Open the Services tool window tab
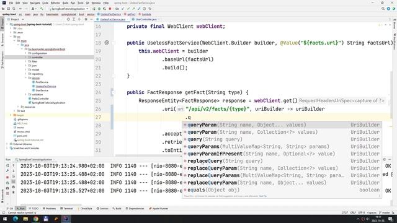This screenshot has width=397, height=223. pyautogui.click(x=102, y=209)
